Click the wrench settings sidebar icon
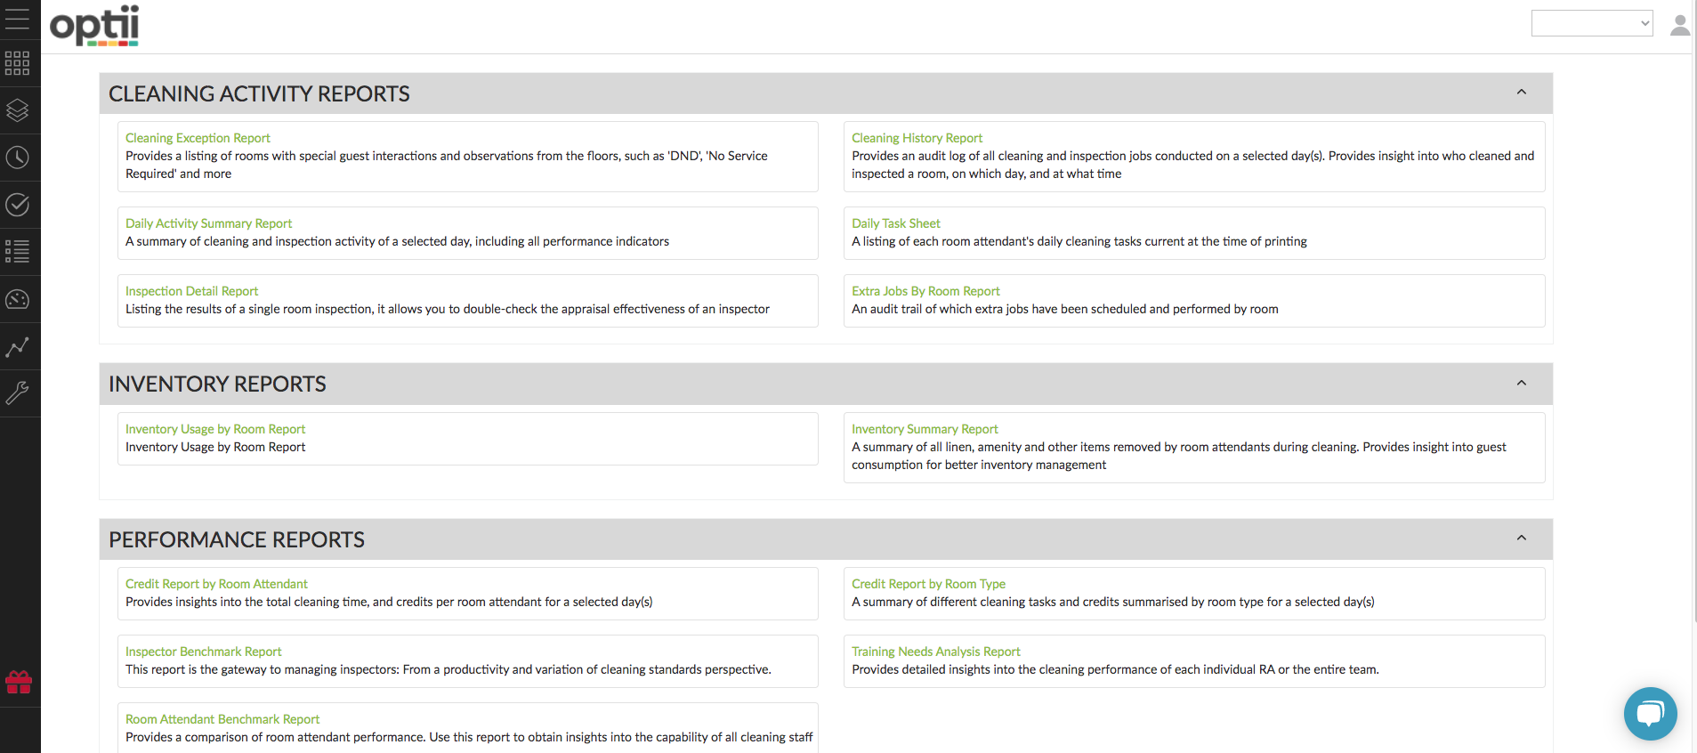The height and width of the screenshot is (753, 1697). pyautogui.click(x=18, y=393)
